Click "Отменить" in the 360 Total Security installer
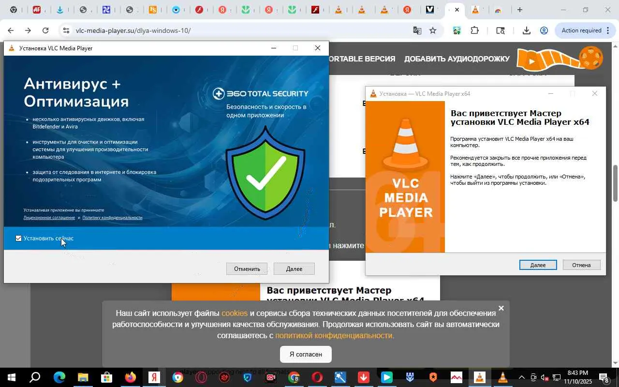The height and width of the screenshot is (387, 619). coord(247,268)
